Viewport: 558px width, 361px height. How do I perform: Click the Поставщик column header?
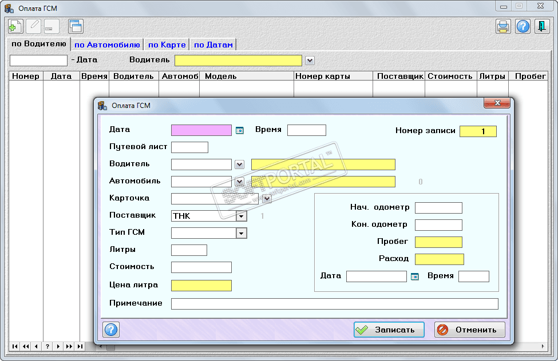click(x=399, y=76)
